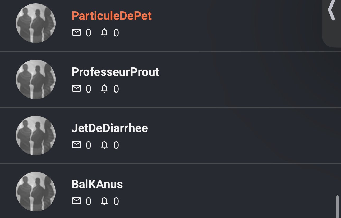Click ParticuleDePet's profile avatar
This screenshot has width=341, height=218.
click(36, 23)
